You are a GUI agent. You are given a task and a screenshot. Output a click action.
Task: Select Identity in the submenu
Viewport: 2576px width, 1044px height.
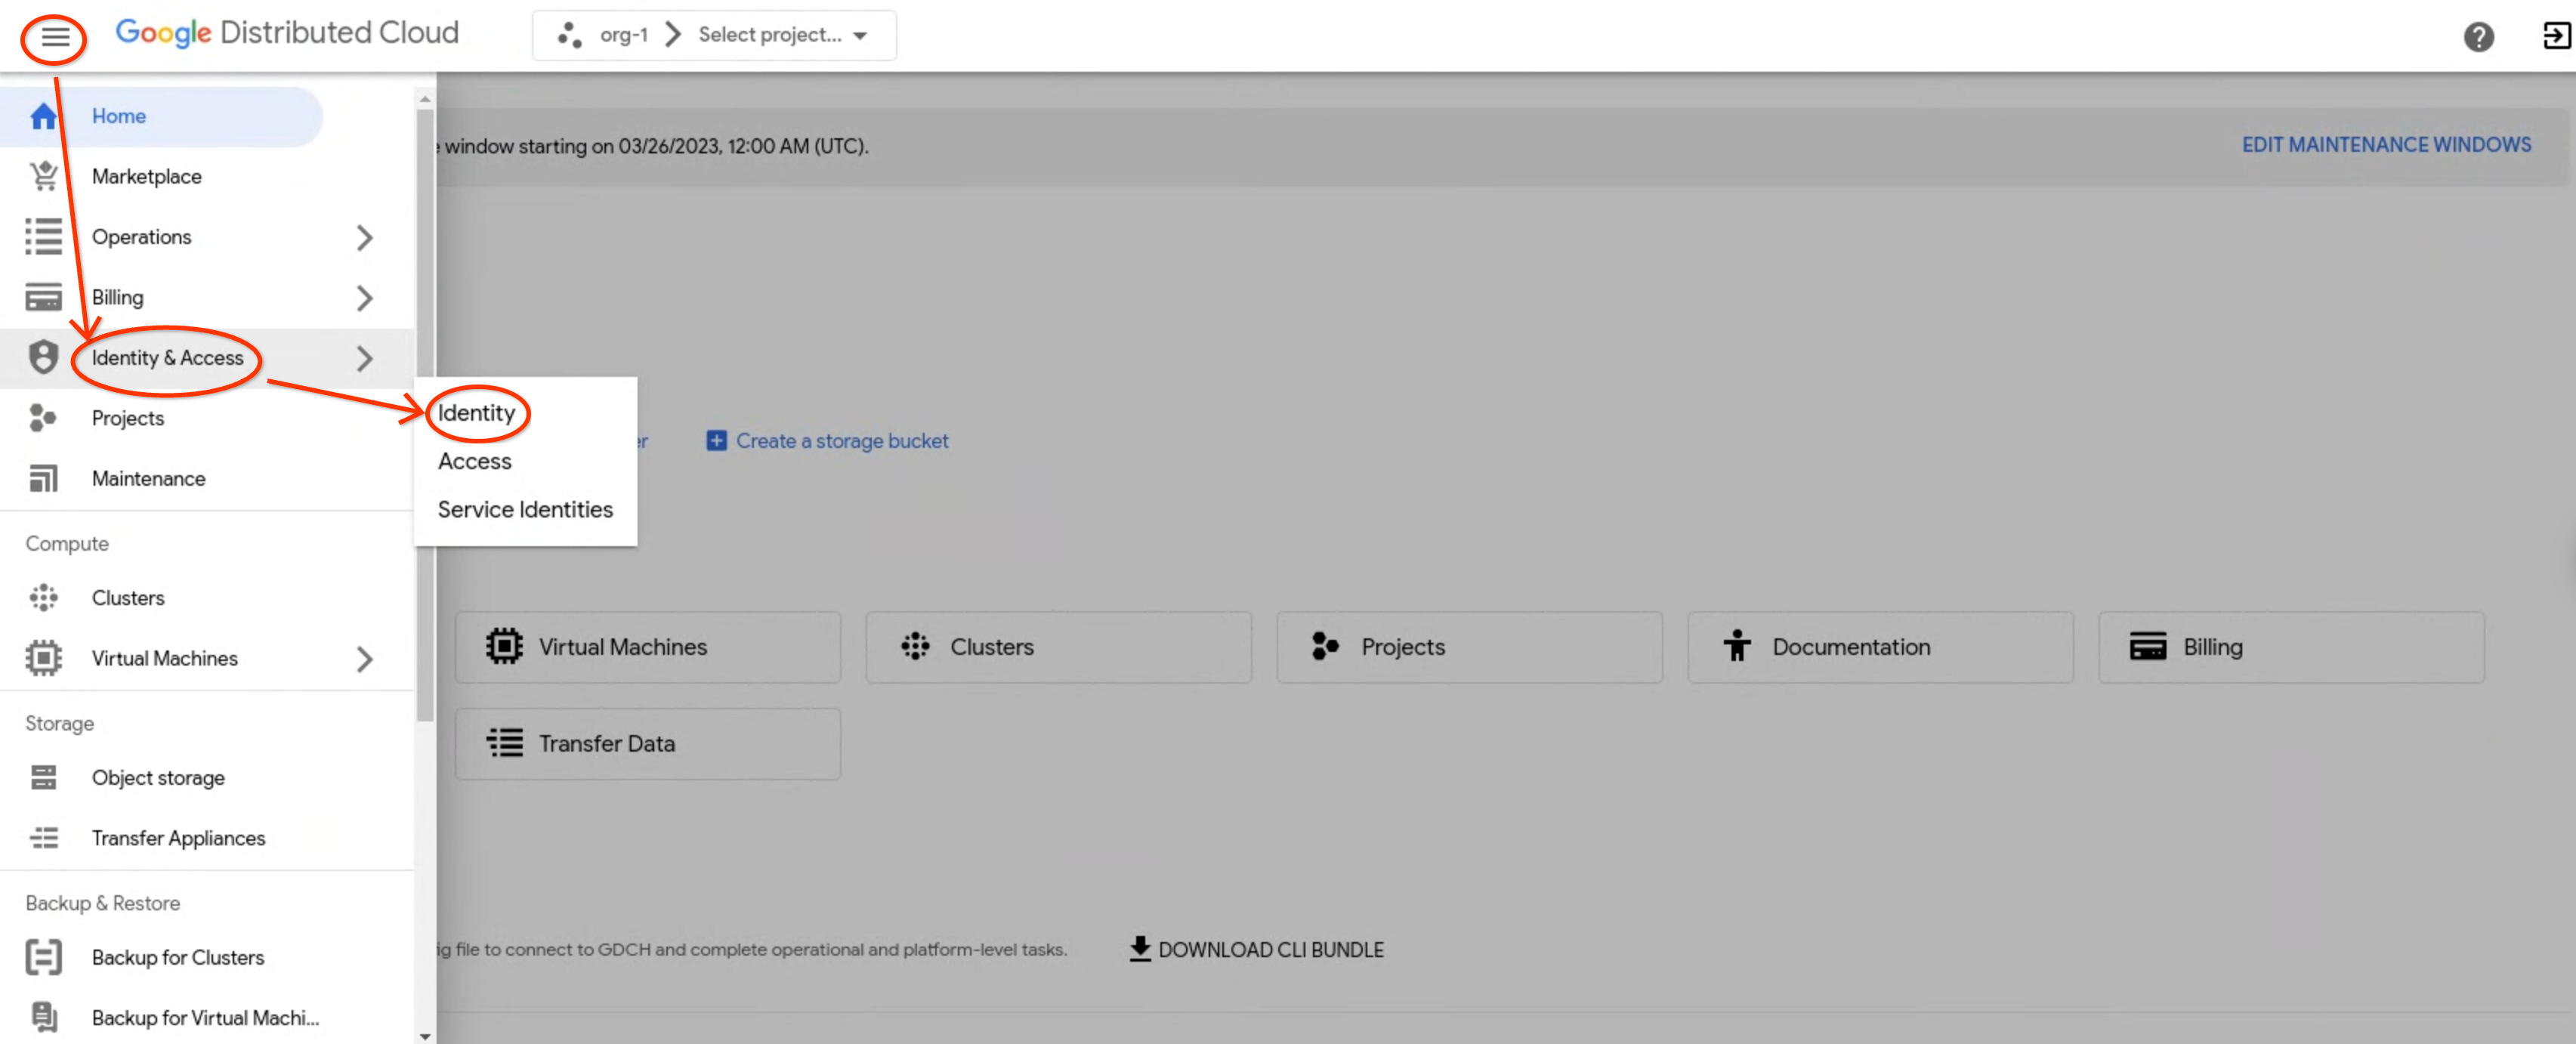pos(476,412)
